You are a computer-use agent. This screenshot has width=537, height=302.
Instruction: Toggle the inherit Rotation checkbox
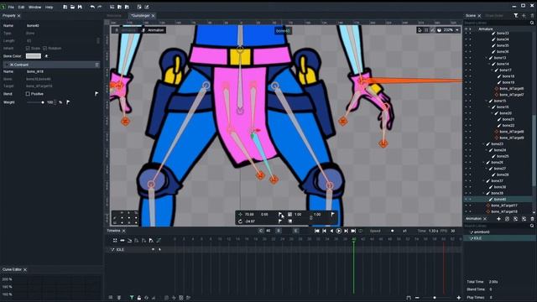pyautogui.click(x=44, y=49)
